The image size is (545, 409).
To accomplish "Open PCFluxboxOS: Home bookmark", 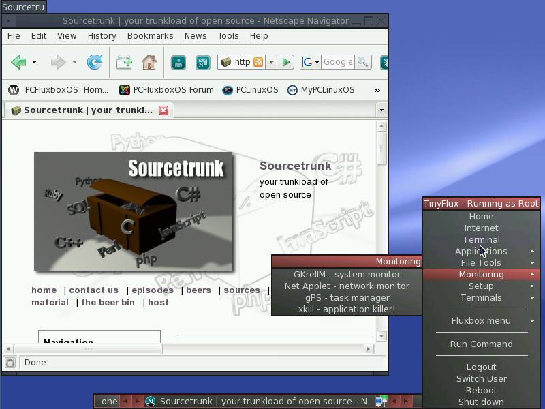I will point(58,90).
